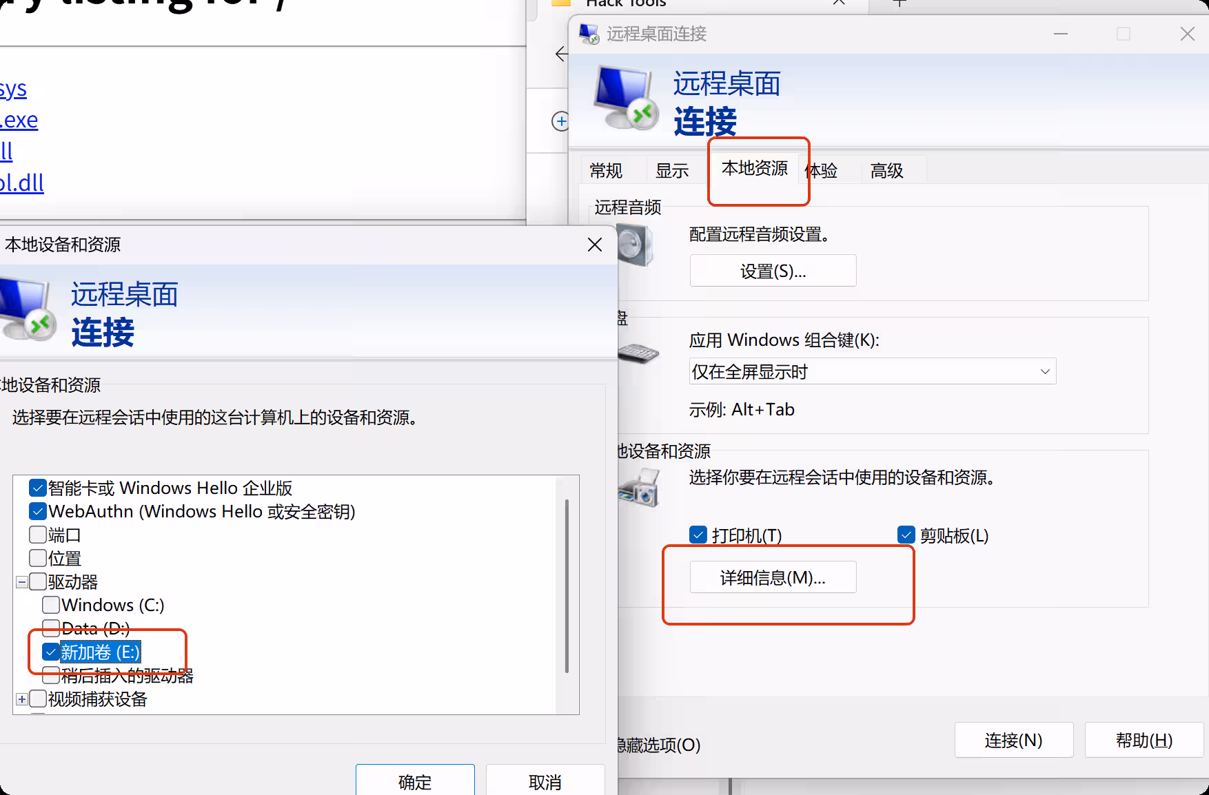The width and height of the screenshot is (1209, 795).
Task: Close the 本地设备和资源 dialog
Action: (x=595, y=245)
